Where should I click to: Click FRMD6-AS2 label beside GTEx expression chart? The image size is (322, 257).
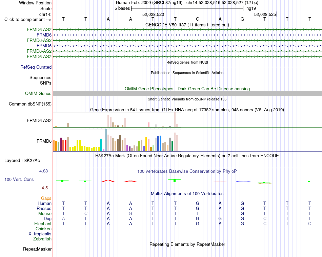point(39,120)
